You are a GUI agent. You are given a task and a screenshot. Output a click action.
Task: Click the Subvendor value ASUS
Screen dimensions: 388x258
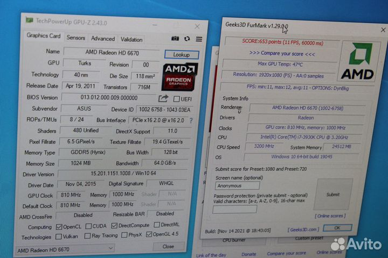[84, 109]
